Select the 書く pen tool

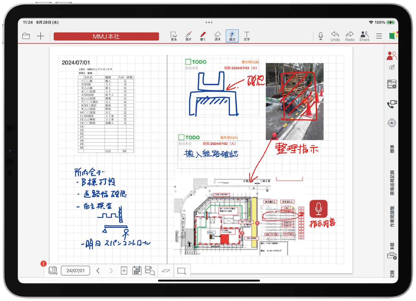(x=203, y=36)
